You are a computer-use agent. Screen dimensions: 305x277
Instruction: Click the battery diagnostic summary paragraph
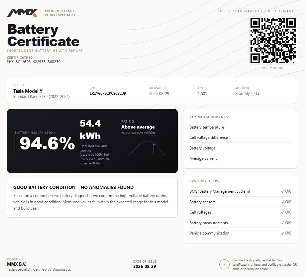pos(91,202)
